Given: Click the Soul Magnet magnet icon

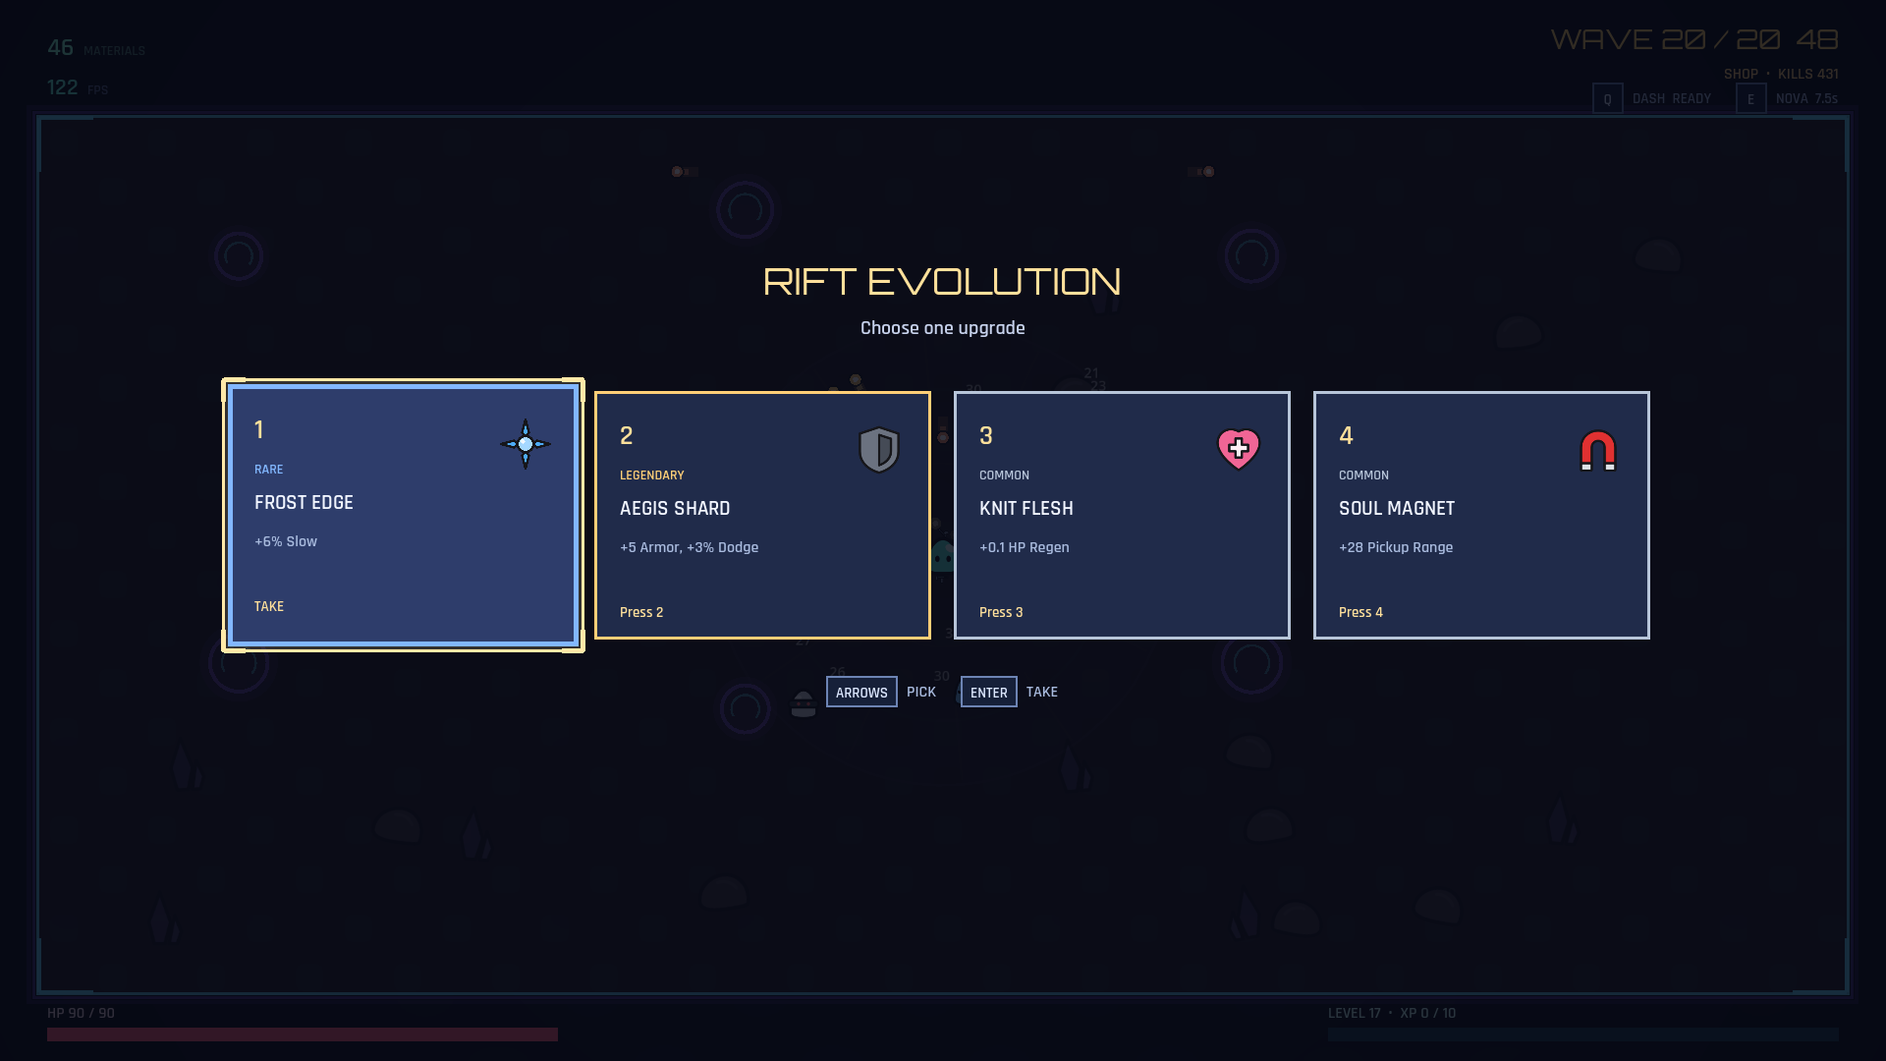Looking at the screenshot, I should [1598, 451].
